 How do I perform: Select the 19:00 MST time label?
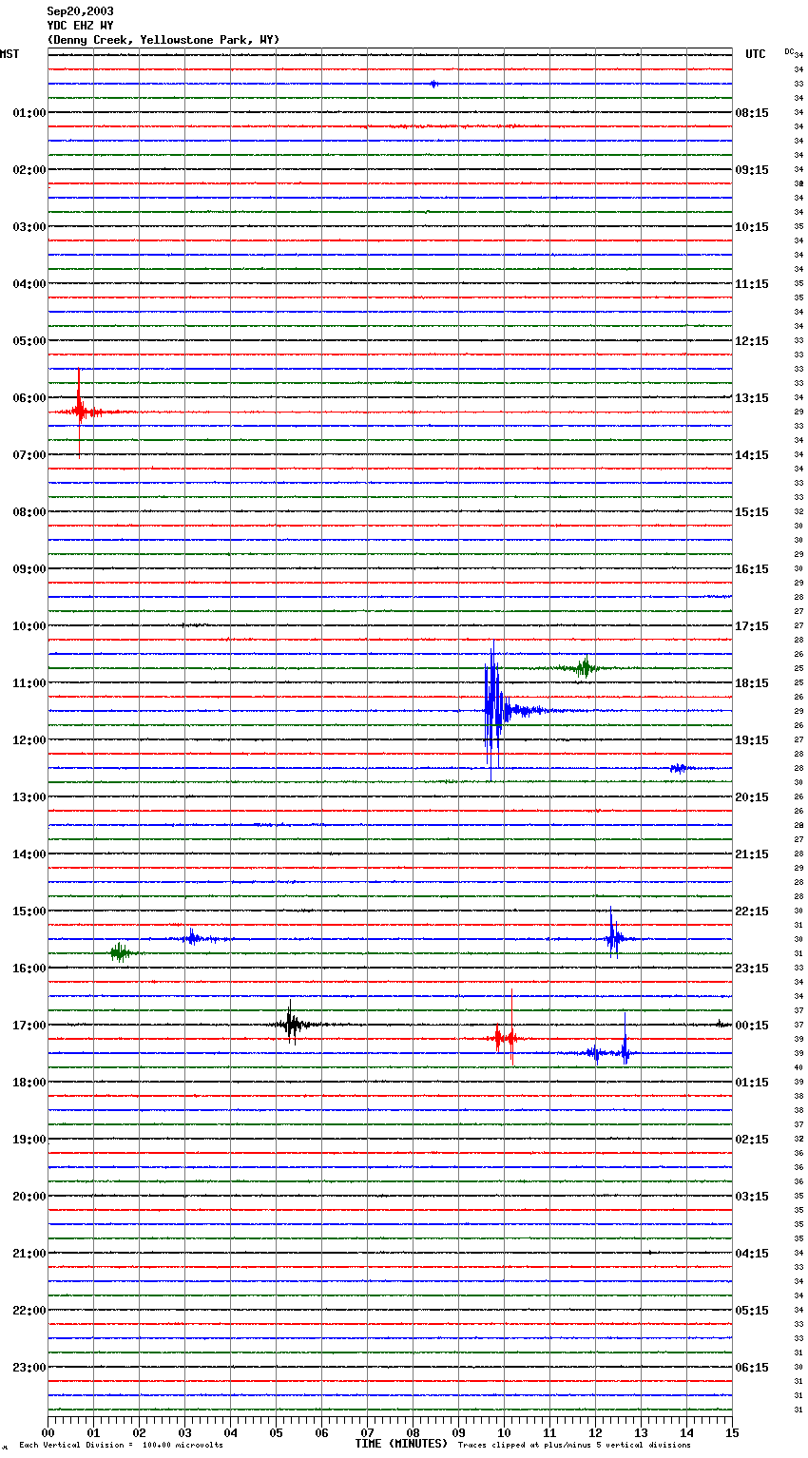pos(29,1140)
